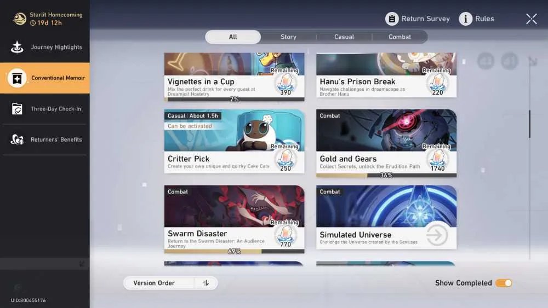This screenshot has width=548, height=308.
Task: Click the Conventional Memoir star icon
Action: click(x=17, y=78)
